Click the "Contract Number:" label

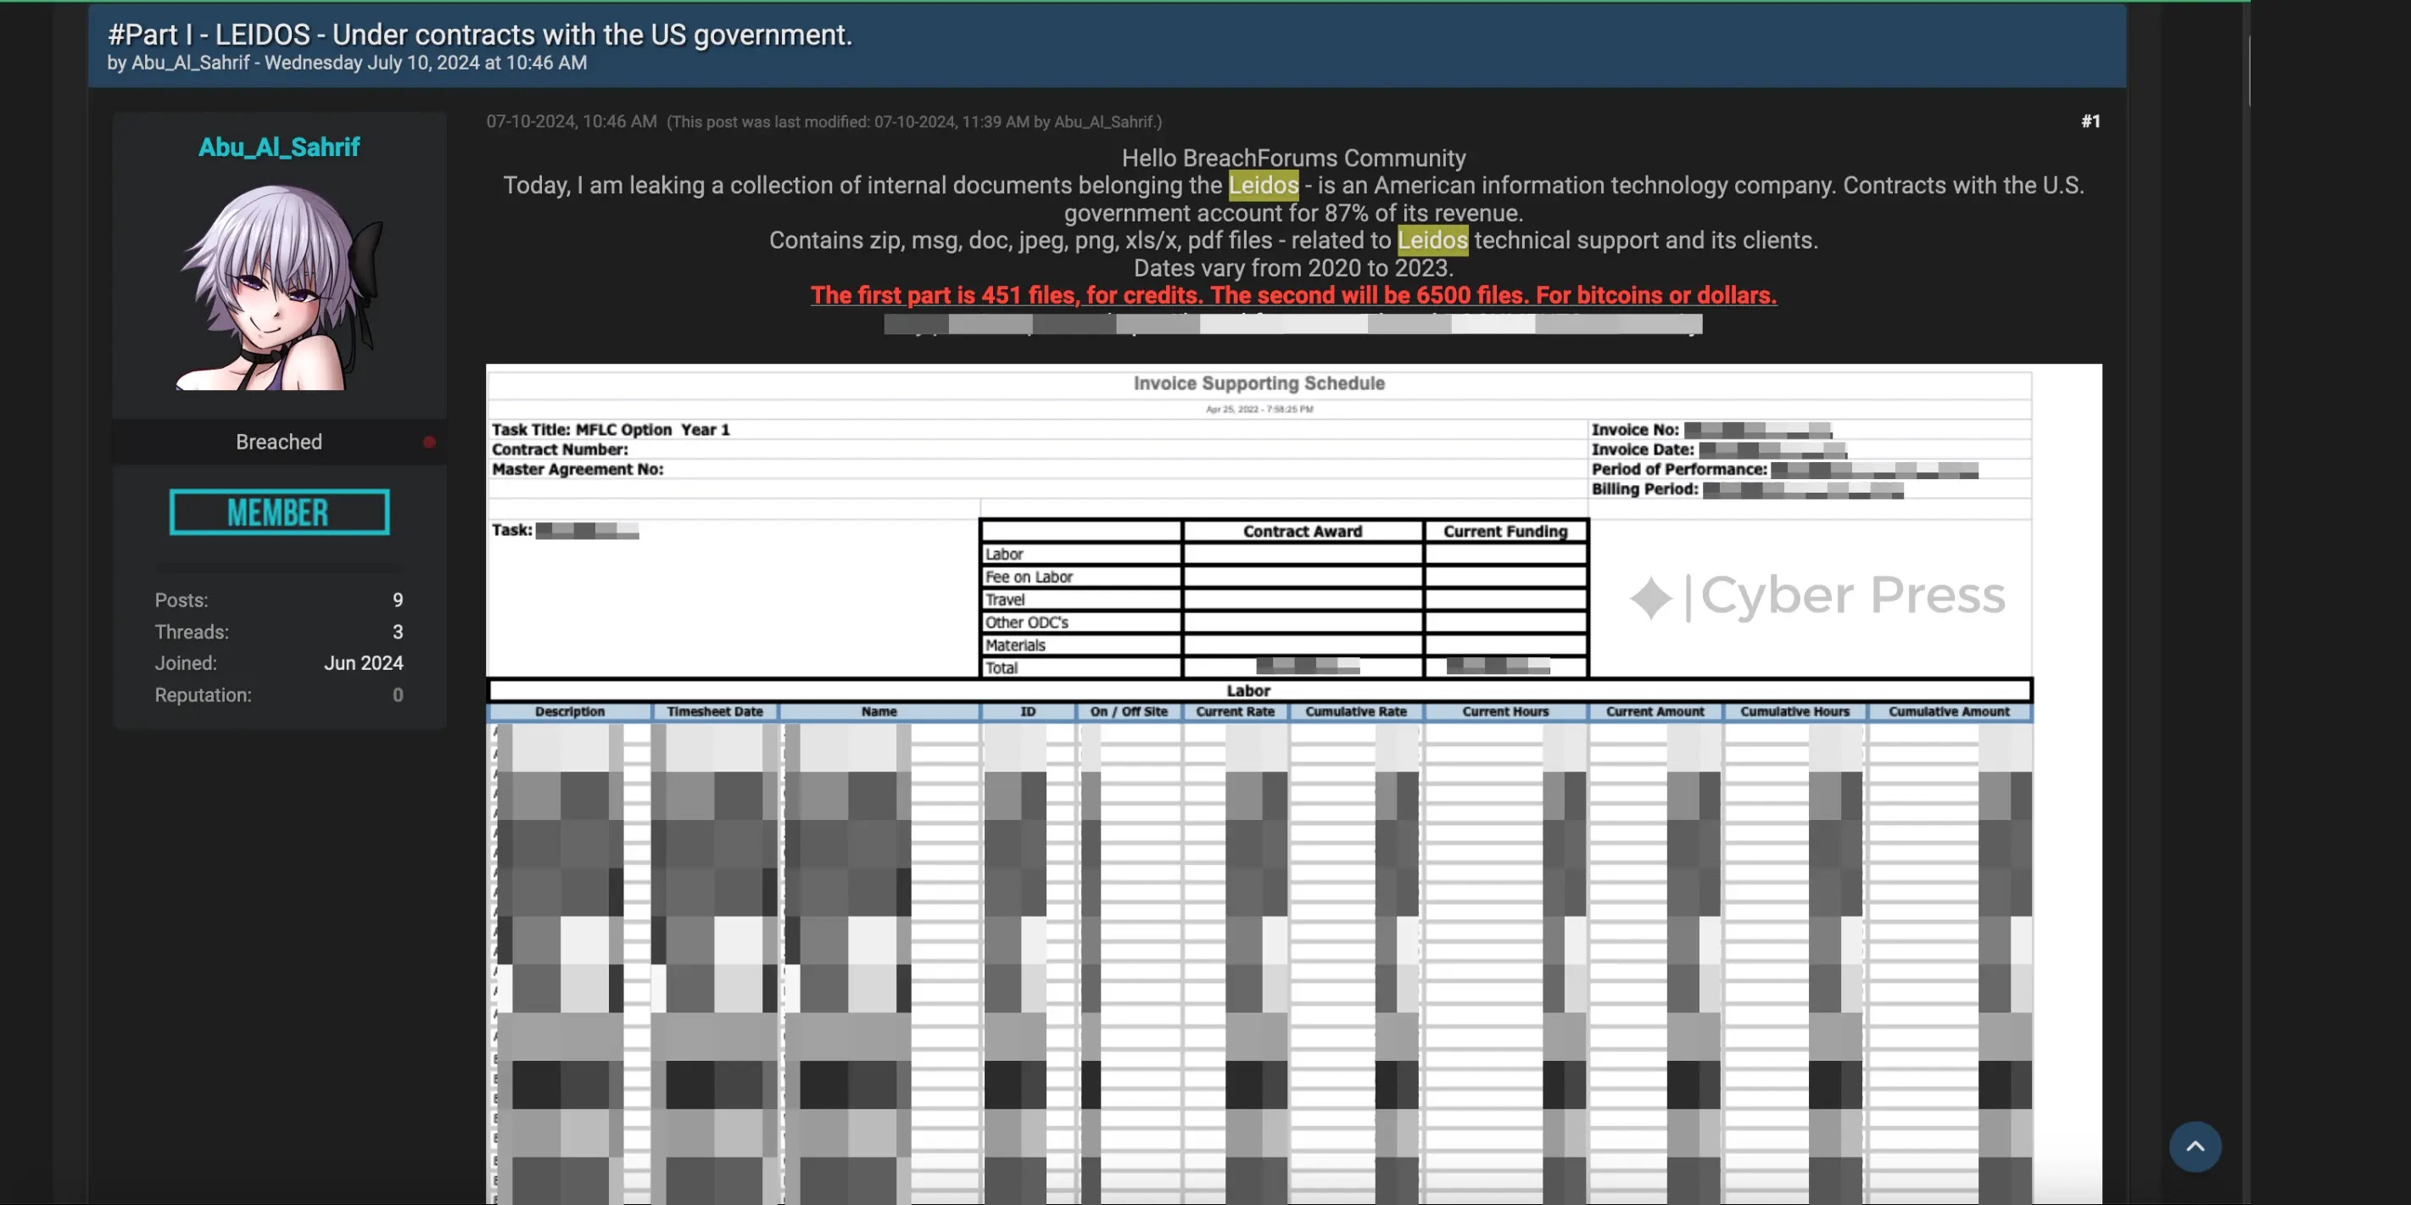click(x=560, y=450)
